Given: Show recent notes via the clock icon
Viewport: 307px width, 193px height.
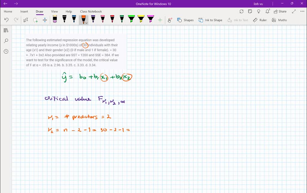Looking at the screenshot, I should [x=6, y=51].
